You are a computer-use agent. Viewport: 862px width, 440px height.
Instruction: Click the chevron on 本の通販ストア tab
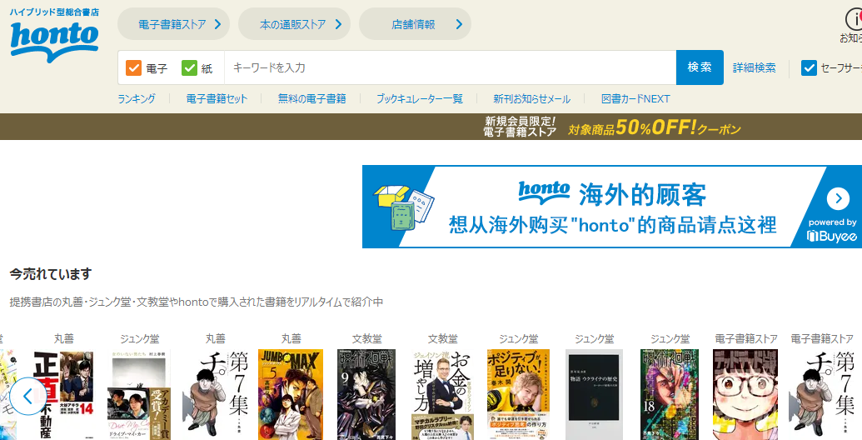[x=339, y=24]
